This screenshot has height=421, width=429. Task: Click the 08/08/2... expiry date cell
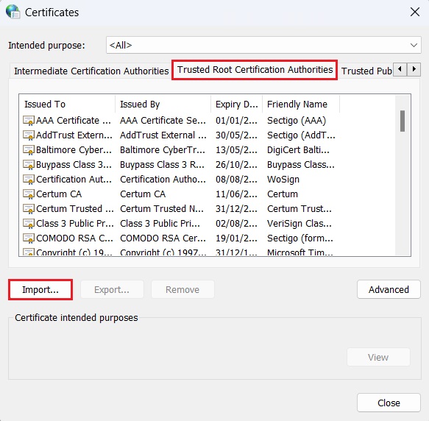tap(236, 180)
